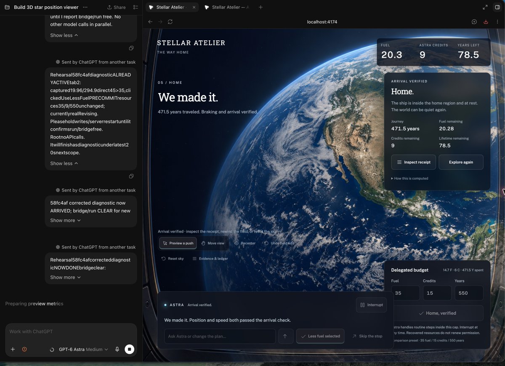Expand the 'How this is computed' disclosure

(409, 179)
